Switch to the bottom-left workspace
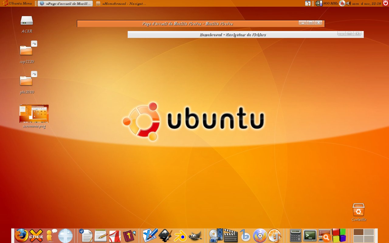 pyautogui.click(x=359, y=239)
